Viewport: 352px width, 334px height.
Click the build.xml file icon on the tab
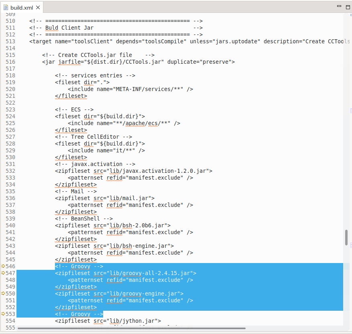tap(6, 7)
